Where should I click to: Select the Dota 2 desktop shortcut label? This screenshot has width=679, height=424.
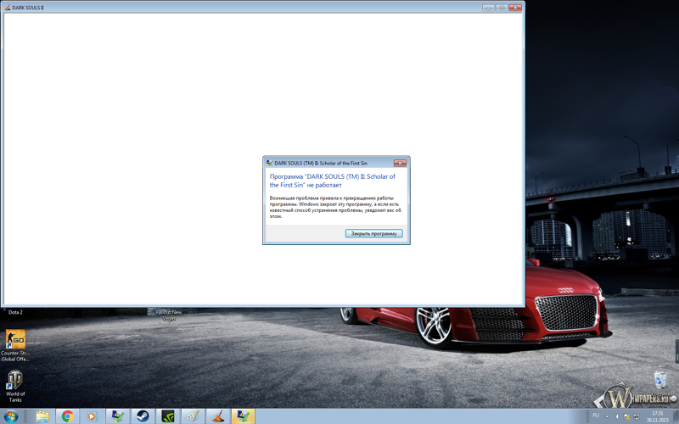(x=15, y=312)
